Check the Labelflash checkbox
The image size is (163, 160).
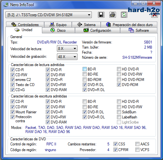coord(119,117)
